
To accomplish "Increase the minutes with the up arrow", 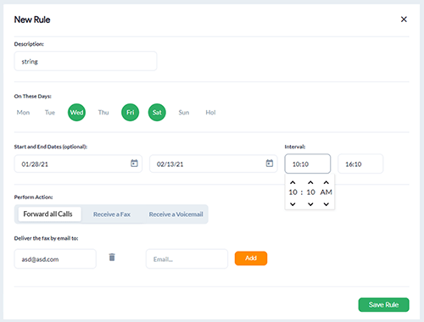I will (x=310, y=182).
